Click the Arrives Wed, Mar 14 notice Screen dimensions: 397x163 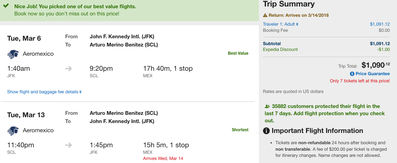(163, 159)
